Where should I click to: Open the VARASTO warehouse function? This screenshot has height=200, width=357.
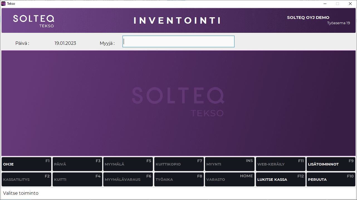click(x=230, y=179)
